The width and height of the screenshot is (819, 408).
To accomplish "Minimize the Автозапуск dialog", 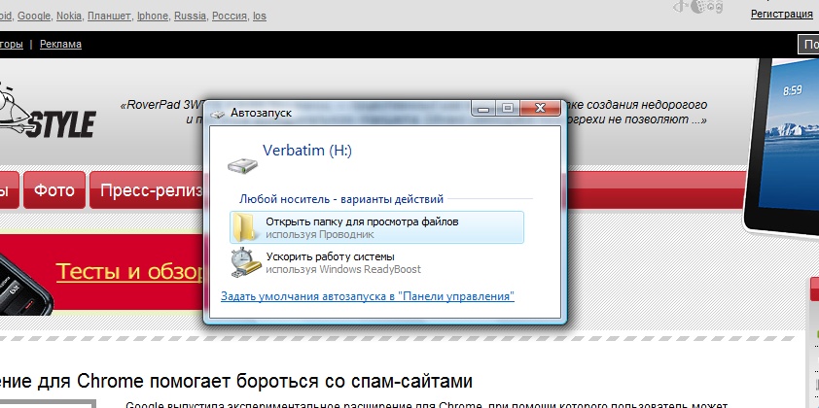I will pos(483,108).
